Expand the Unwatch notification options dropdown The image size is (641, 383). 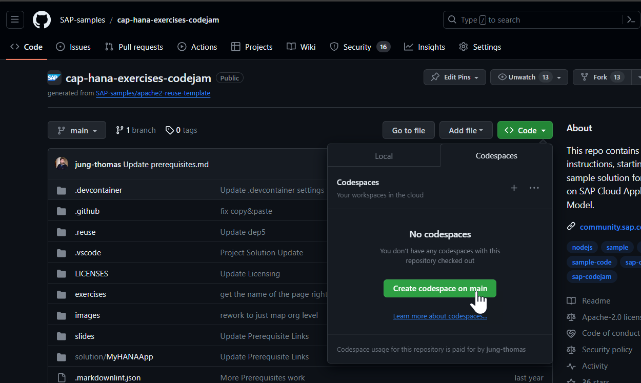(558, 77)
